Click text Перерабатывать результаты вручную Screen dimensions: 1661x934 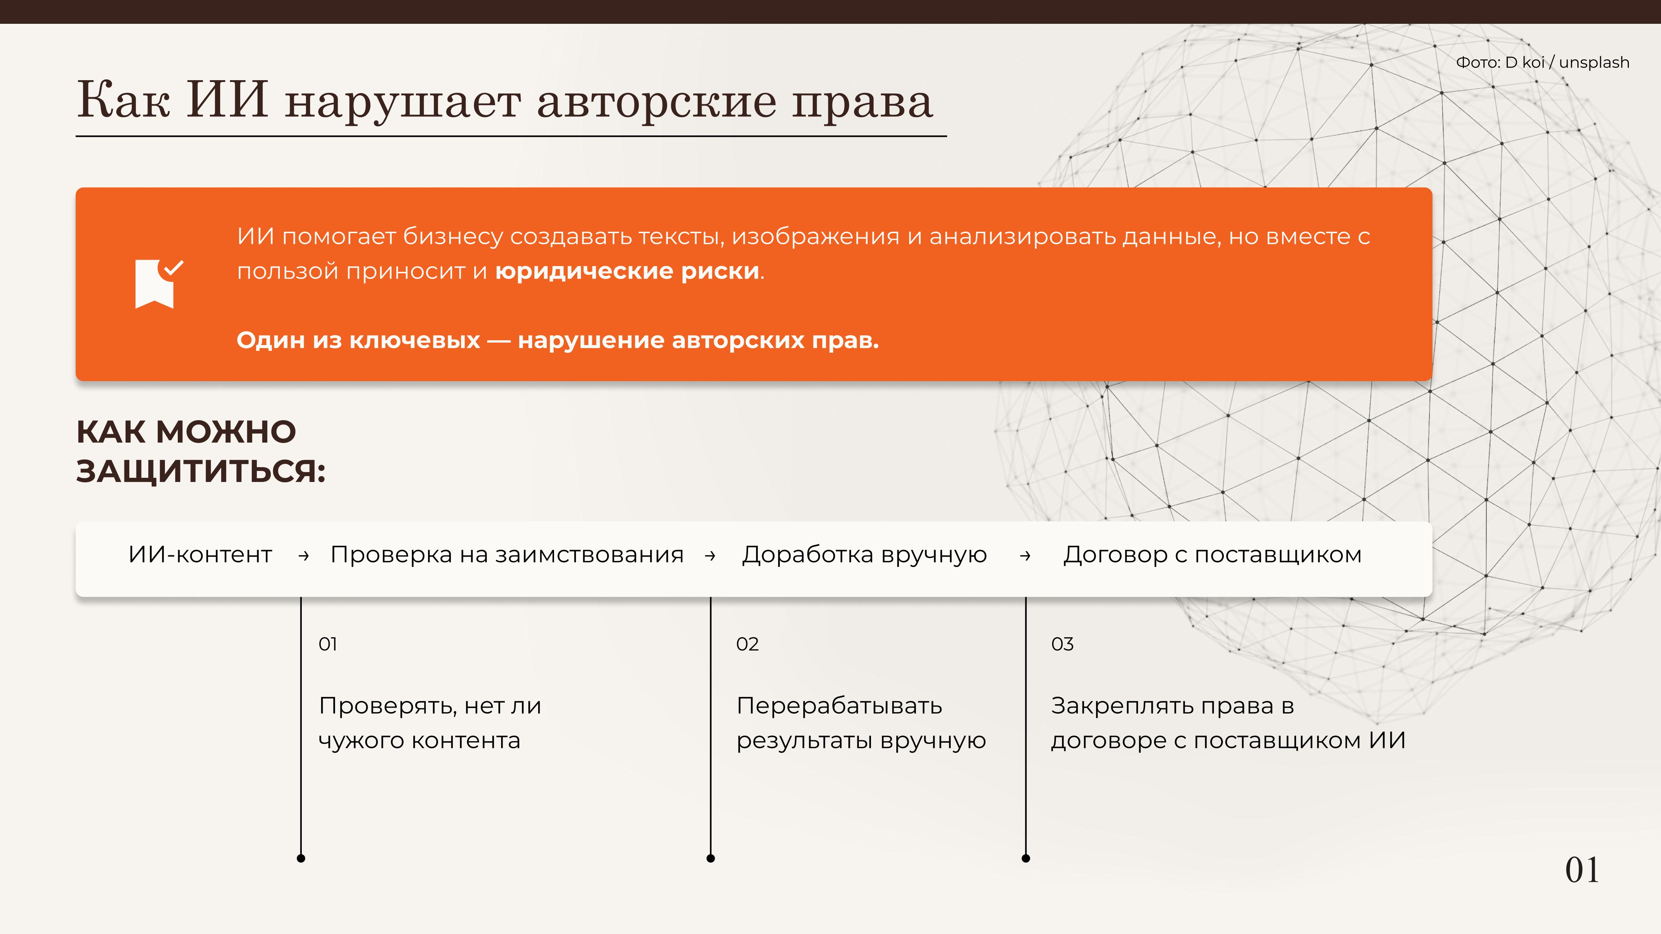861,723
